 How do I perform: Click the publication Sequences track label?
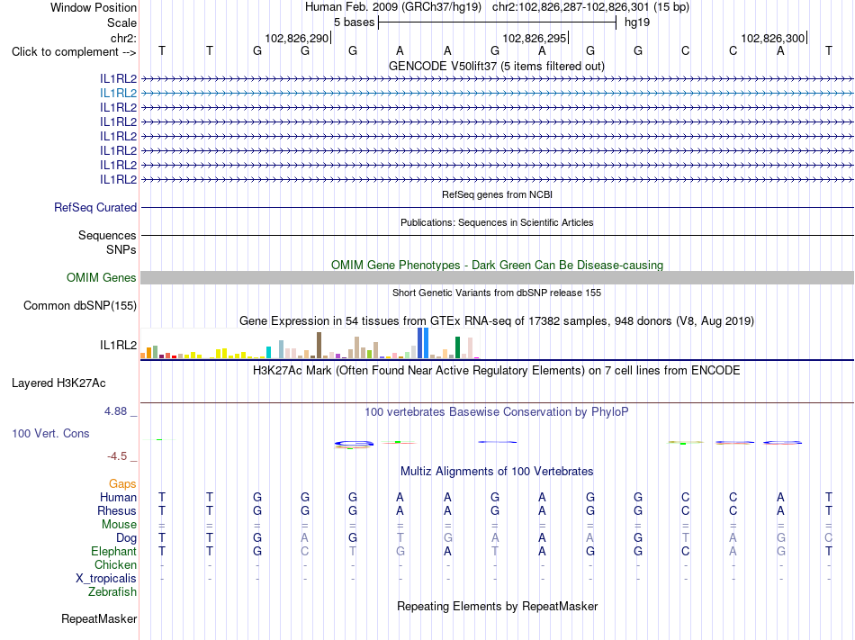tap(107, 236)
